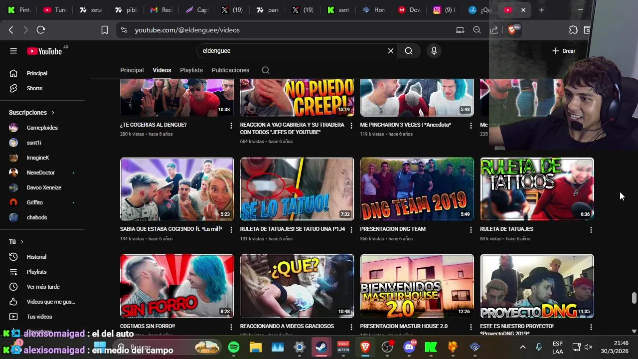Open Steam from the taskbar
638x359 pixels.
click(321, 347)
